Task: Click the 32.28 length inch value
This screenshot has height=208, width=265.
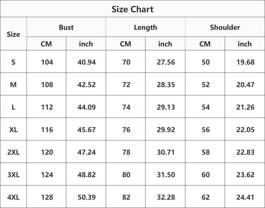Action: pos(166,197)
